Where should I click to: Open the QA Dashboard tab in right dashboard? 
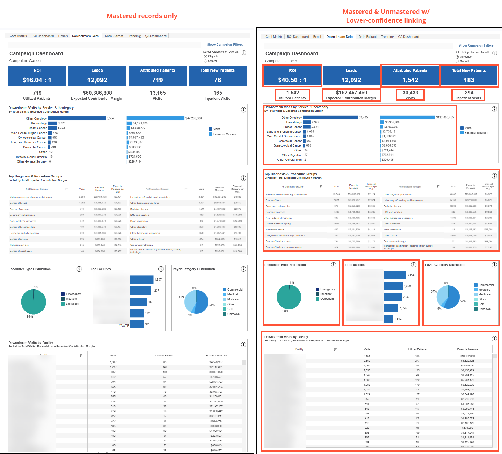[x=408, y=37]
